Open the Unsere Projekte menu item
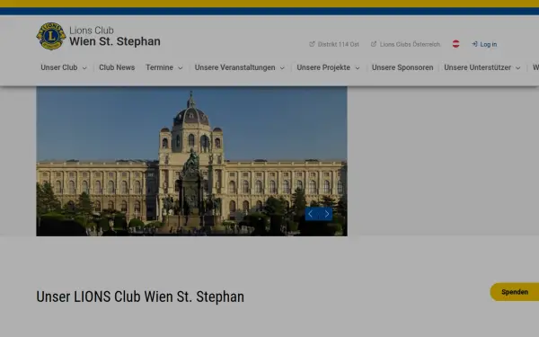Image resolution: width=539 pixels, height=337 pixels. (323, 67)
